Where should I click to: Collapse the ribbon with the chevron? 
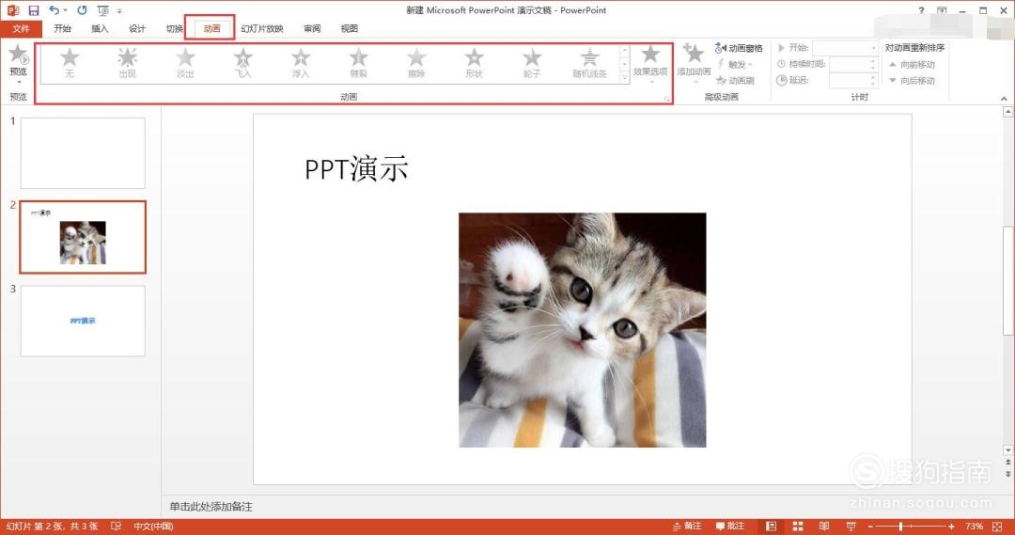click(x=1004, y=99)
